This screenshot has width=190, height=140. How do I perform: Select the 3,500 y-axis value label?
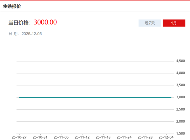(180, 85)
